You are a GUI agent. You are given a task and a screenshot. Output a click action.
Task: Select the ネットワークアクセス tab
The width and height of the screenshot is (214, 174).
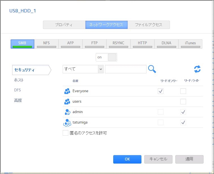coord(106,25)
